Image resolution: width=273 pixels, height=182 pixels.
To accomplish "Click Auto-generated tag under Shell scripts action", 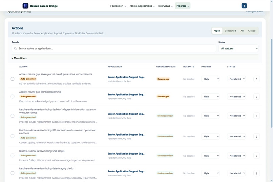I will pyautogui.click(x=28, y=156).
